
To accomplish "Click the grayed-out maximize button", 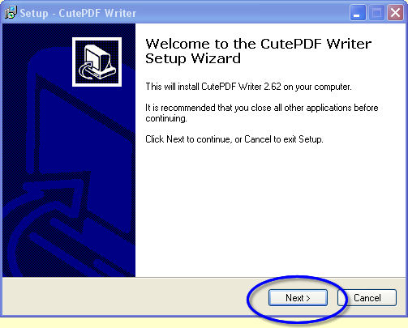I will (377, 13).
